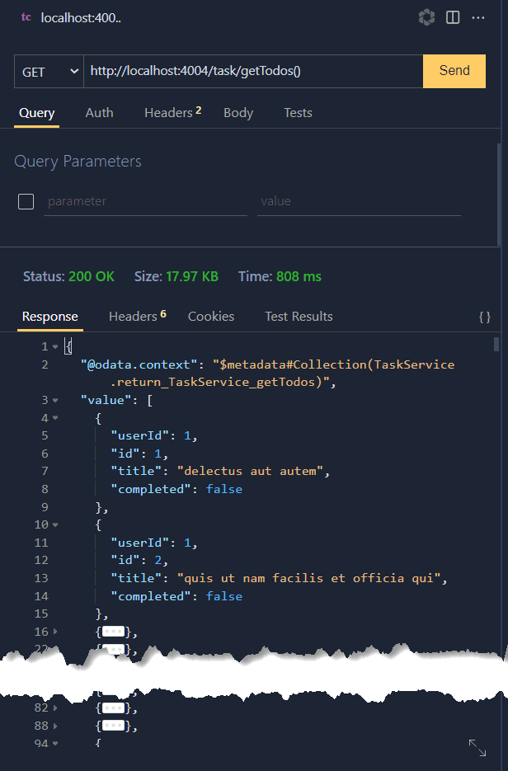This screenshot has width=508, height=771.
Task: Open the GET method dropdown
Action: pos(49,72)
